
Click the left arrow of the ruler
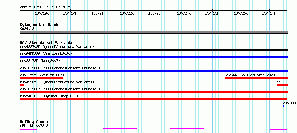click(21, 11)
